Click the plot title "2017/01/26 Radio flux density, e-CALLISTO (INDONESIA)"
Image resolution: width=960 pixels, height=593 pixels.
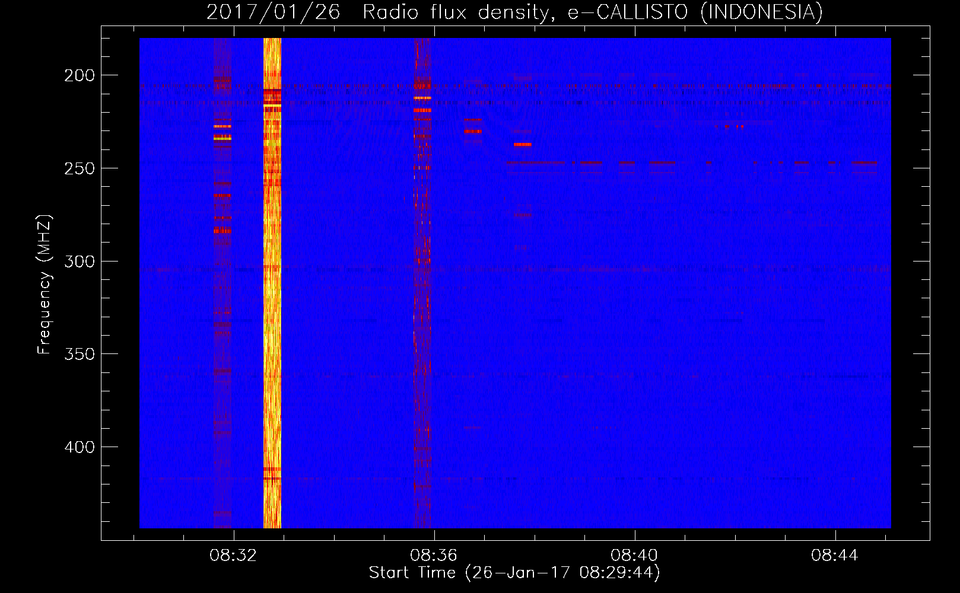click(514, 12)
